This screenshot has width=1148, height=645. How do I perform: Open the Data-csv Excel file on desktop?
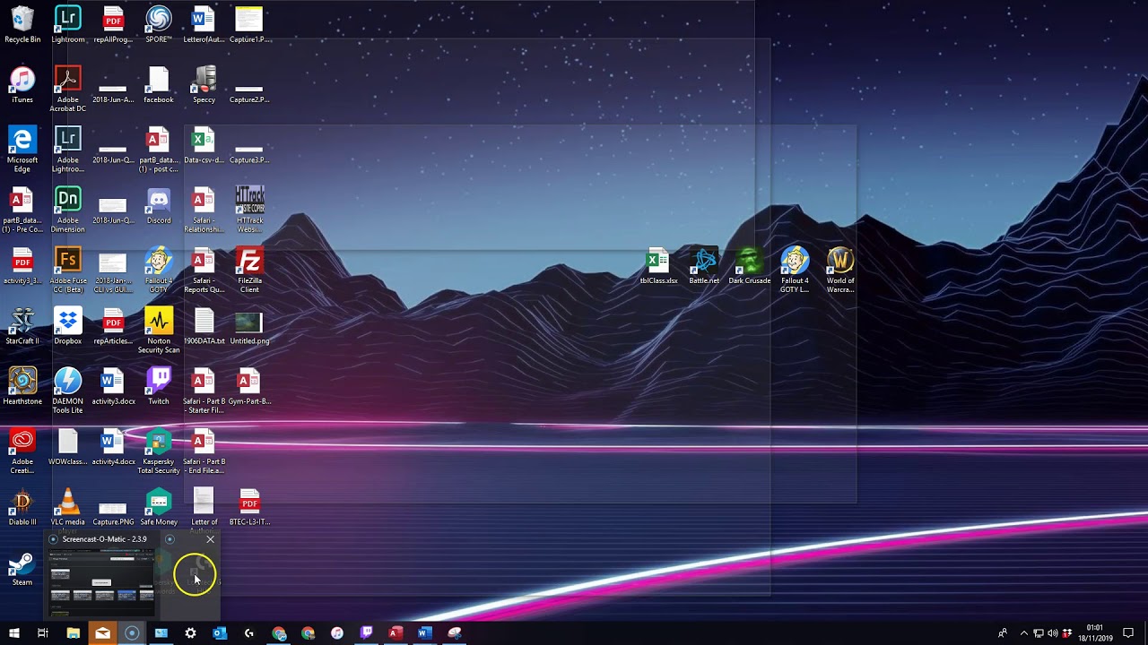point(204,145)
